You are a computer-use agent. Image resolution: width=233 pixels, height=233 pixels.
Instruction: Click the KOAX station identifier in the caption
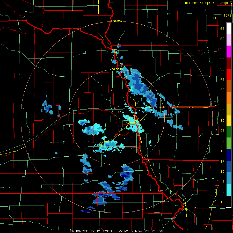[x=124, y=231]
